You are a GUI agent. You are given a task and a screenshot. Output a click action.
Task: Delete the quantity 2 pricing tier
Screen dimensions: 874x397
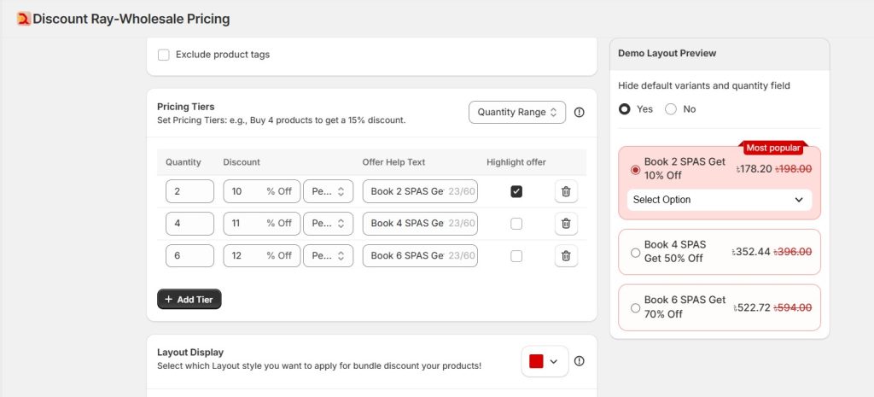tap(566, 191)
